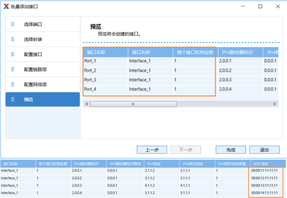The height and width of the screenshot is (198, 287).
Task: Switch to the 配置链路层 step
Action: coord(43,69)
